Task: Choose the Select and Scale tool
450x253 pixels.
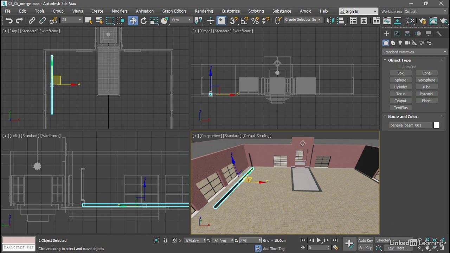Action: [x=154, y=21]
